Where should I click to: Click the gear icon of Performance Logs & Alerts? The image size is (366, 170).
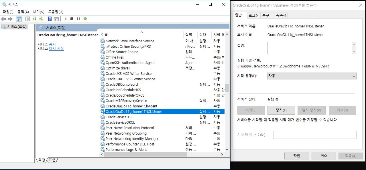103,149
